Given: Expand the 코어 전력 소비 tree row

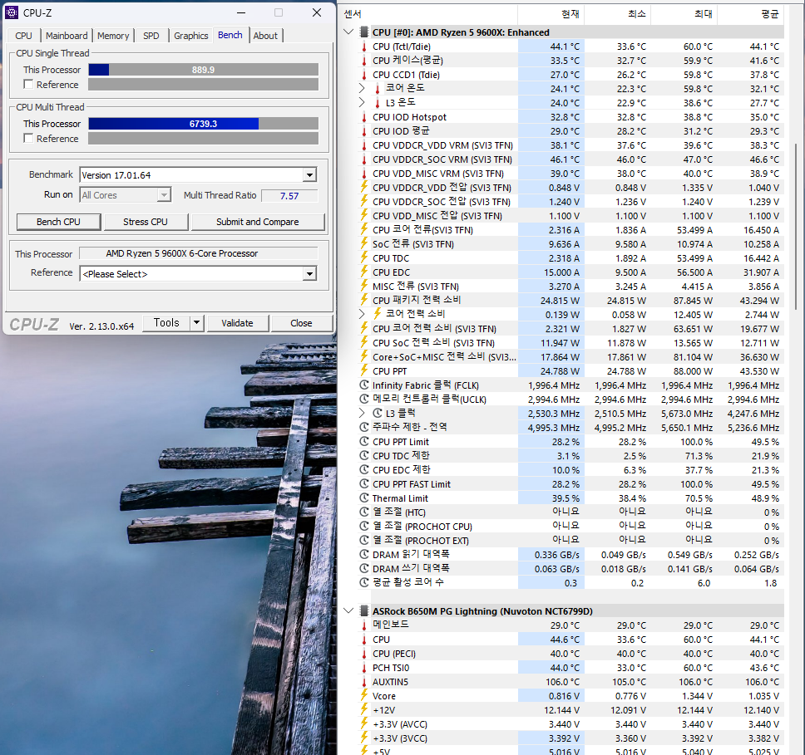Looking at the screenshot, I should coord(362,314).
